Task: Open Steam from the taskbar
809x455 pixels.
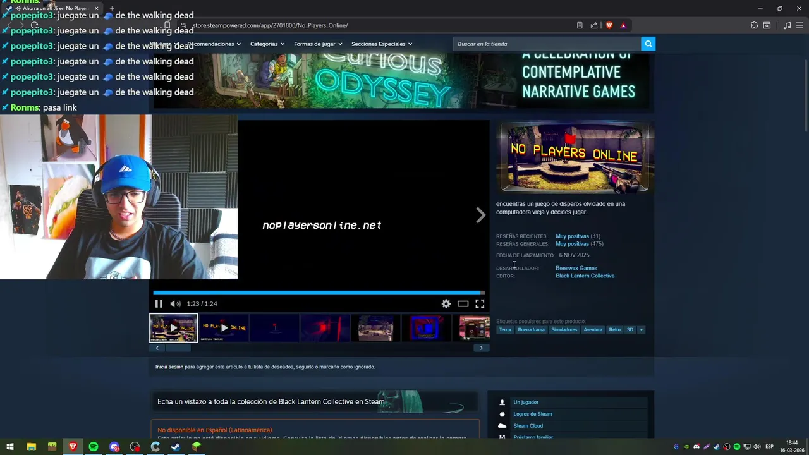Action: pyautogui.click(x=176, y=447)
